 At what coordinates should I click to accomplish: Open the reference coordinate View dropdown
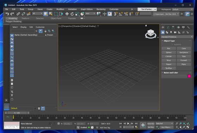tap(90, 13)
